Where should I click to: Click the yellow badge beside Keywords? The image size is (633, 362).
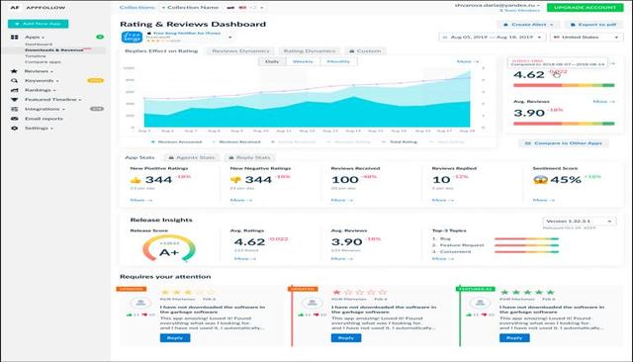96,81
